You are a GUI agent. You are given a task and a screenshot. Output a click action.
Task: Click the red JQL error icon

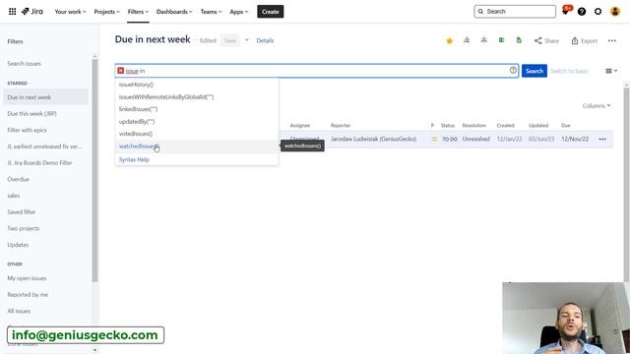120,71
